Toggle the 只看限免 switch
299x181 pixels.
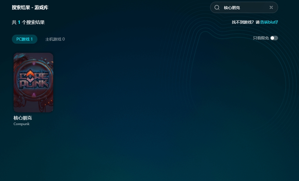pyautogui.click(x=274, y=38)
